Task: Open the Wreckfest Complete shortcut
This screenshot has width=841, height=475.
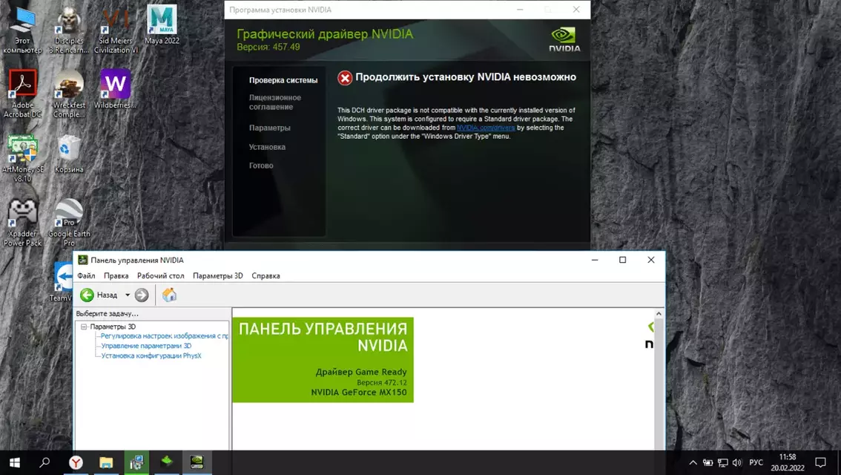Action: point(69,94)
